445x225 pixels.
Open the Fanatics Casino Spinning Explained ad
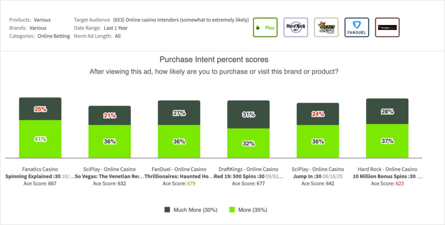(40, 176)
